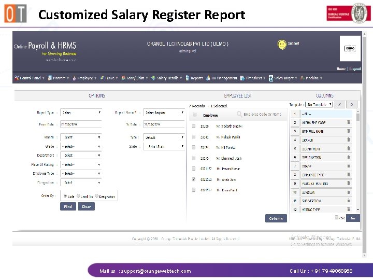The image size is (373, 280).
Task: Click the Control Panel wrench icon
Action: tap(17, 78)
